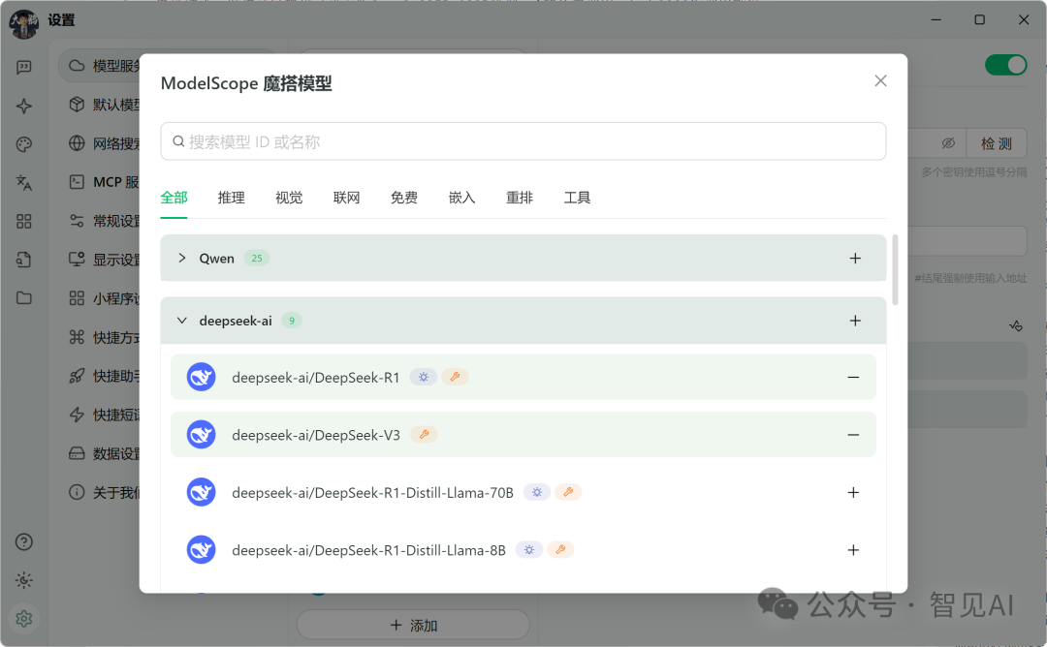
Task: Click tool badge on DeepSeek-V3
Action: point(424,434)
